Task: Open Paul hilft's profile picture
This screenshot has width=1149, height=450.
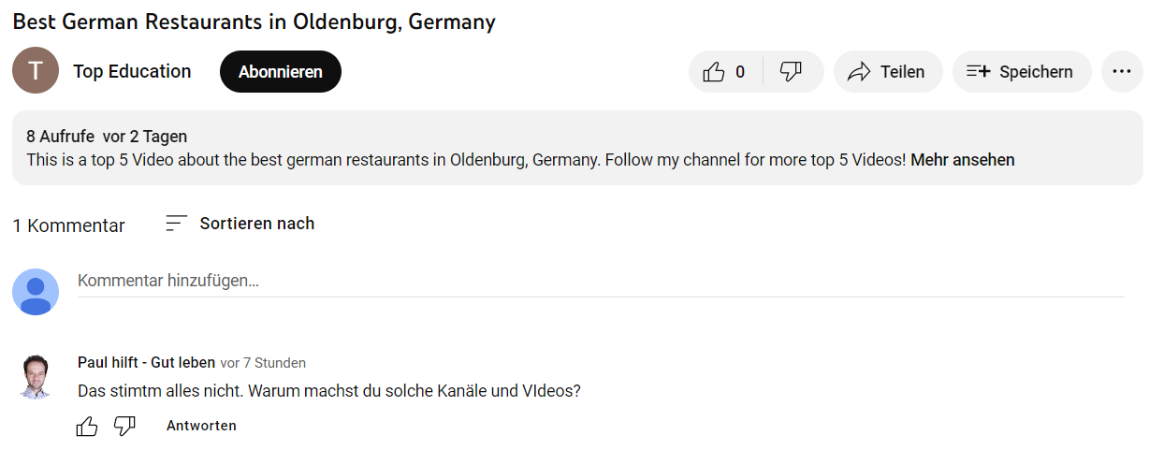Action: click(x=36, y=377)
